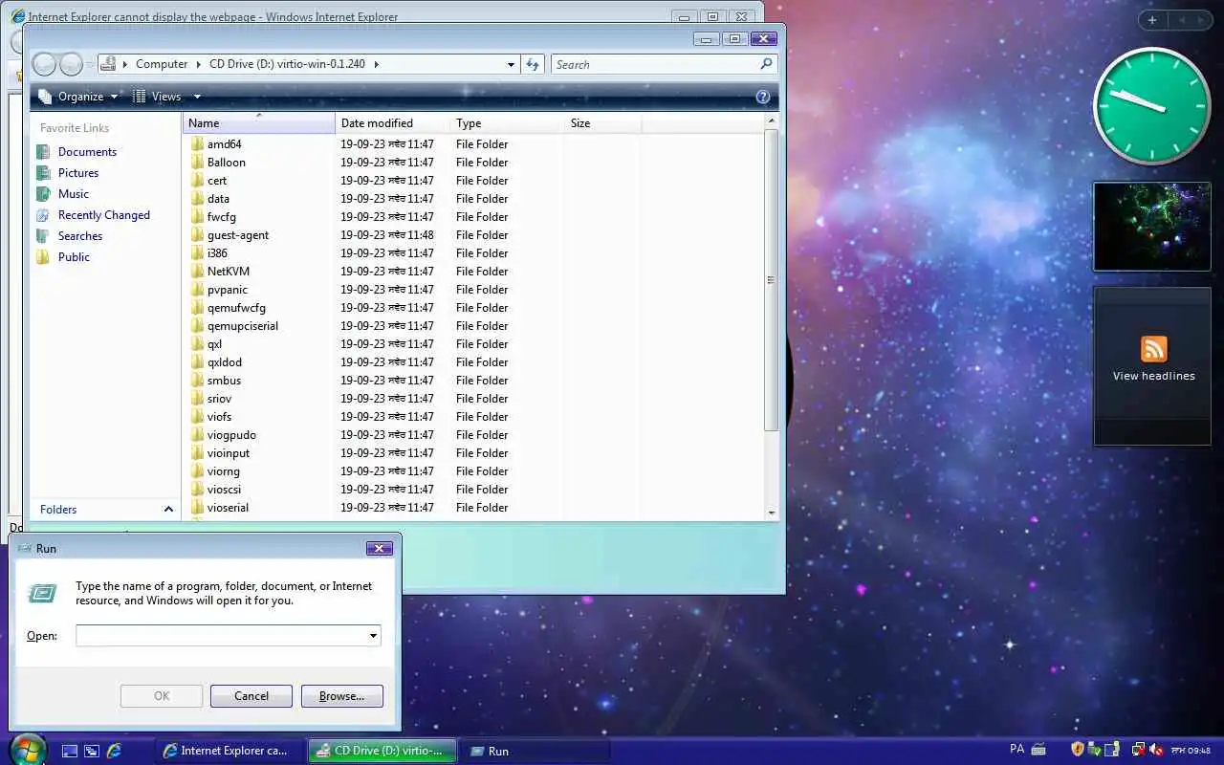This screenshot has height=765, width=1224.
Task: Click the Explorer Back navigation button
Action: (44, 64)
